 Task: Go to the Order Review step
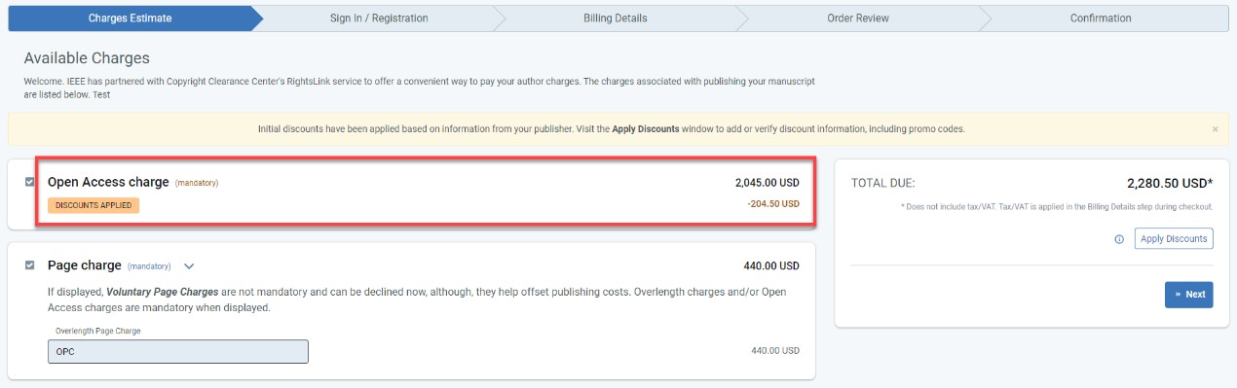pos(858,18)
